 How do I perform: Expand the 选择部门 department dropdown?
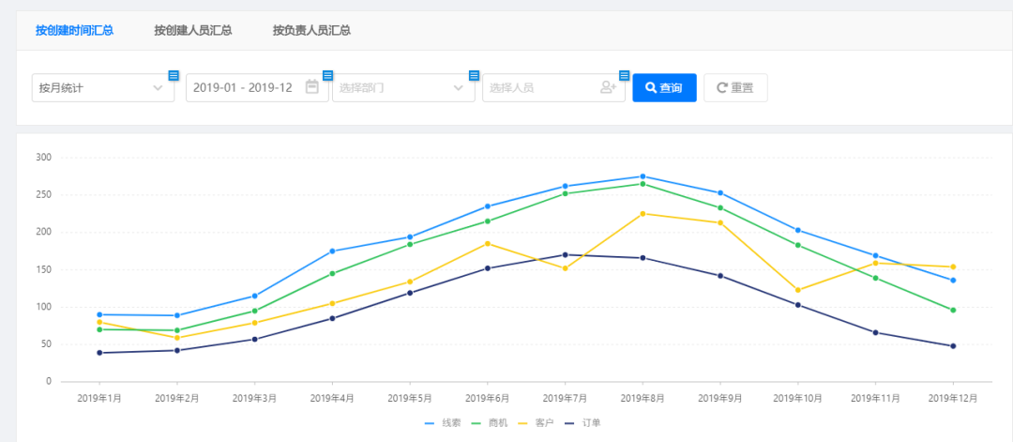(401, 87)
